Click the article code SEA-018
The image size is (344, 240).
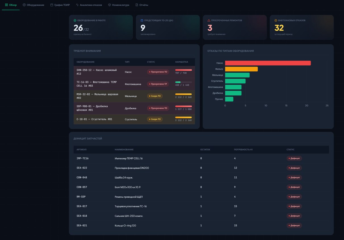[82, 216]
